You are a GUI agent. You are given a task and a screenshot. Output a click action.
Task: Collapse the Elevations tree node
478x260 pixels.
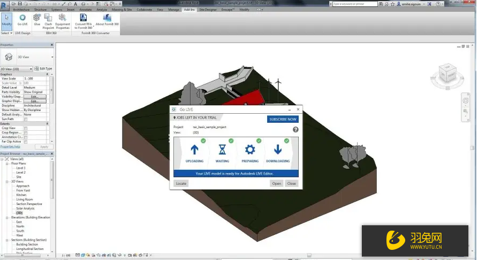[7, 217]
